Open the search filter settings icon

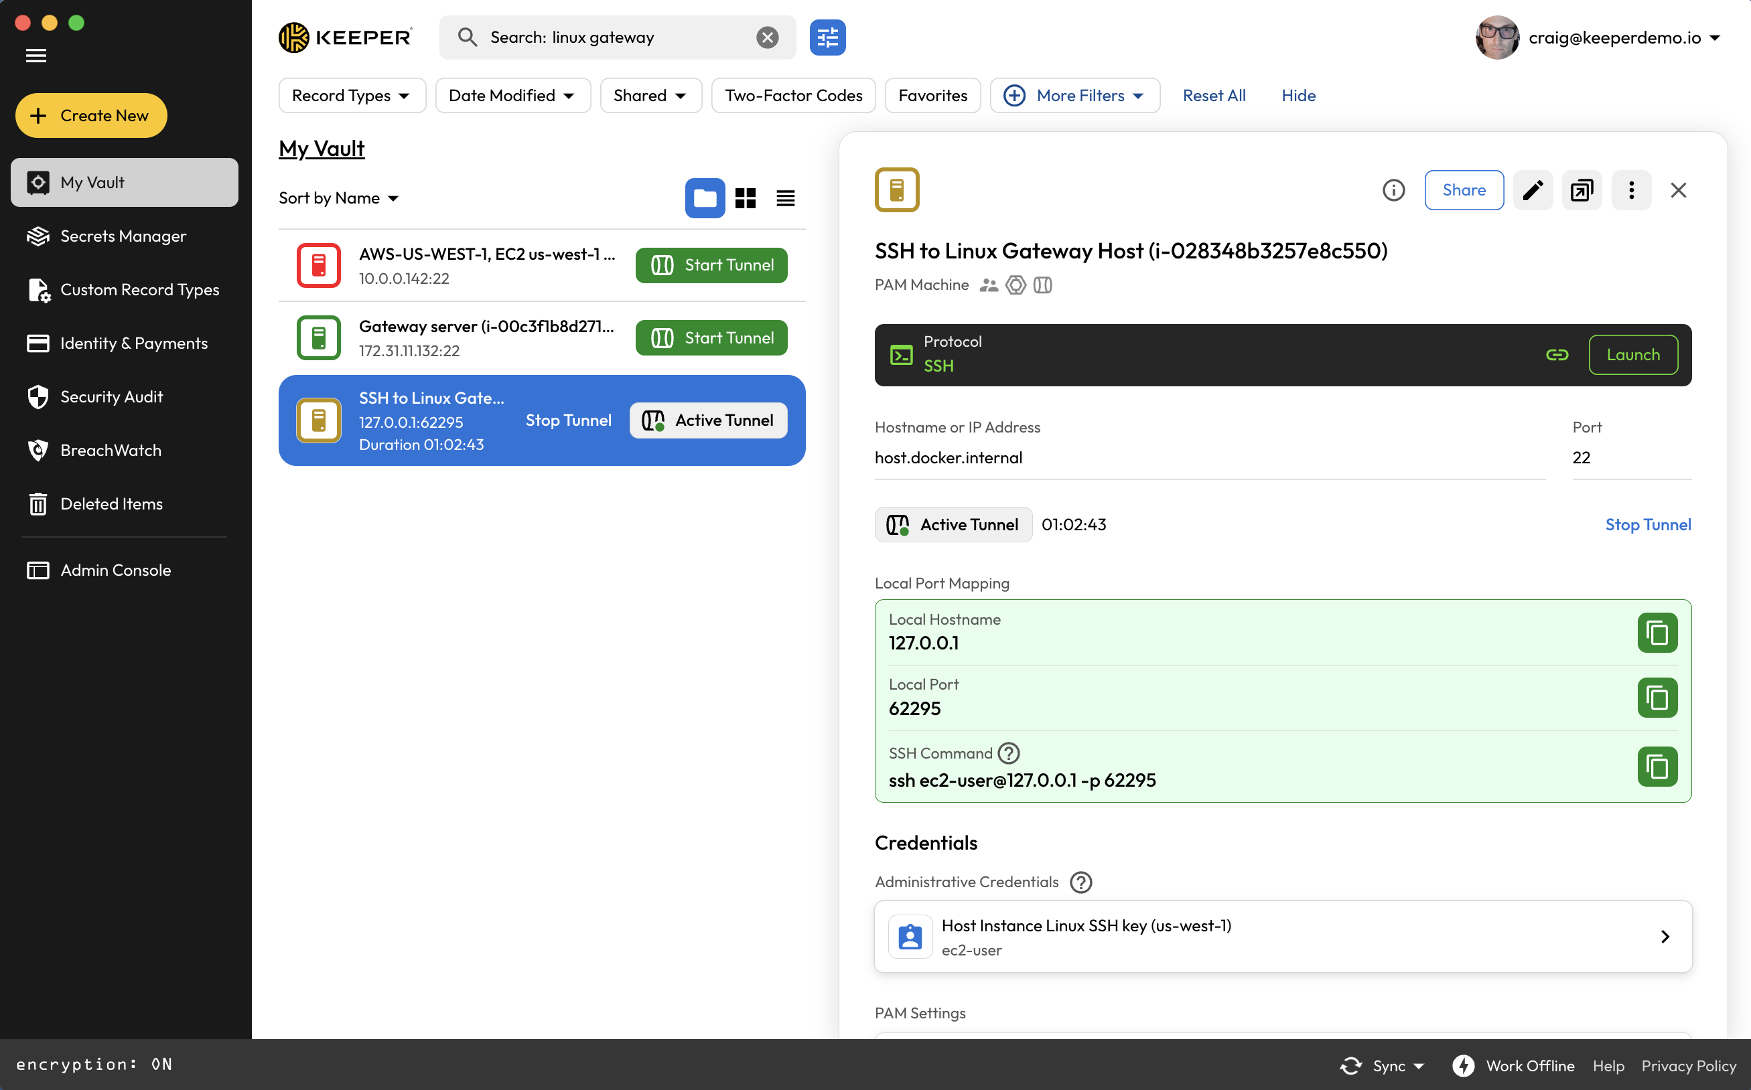tap(827, 37)
